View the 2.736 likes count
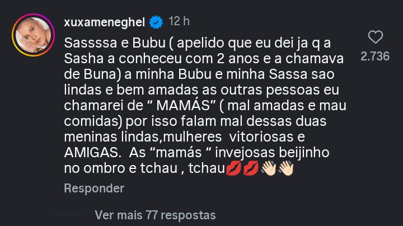Screen dimensions: 403x226 coord(375,57)
